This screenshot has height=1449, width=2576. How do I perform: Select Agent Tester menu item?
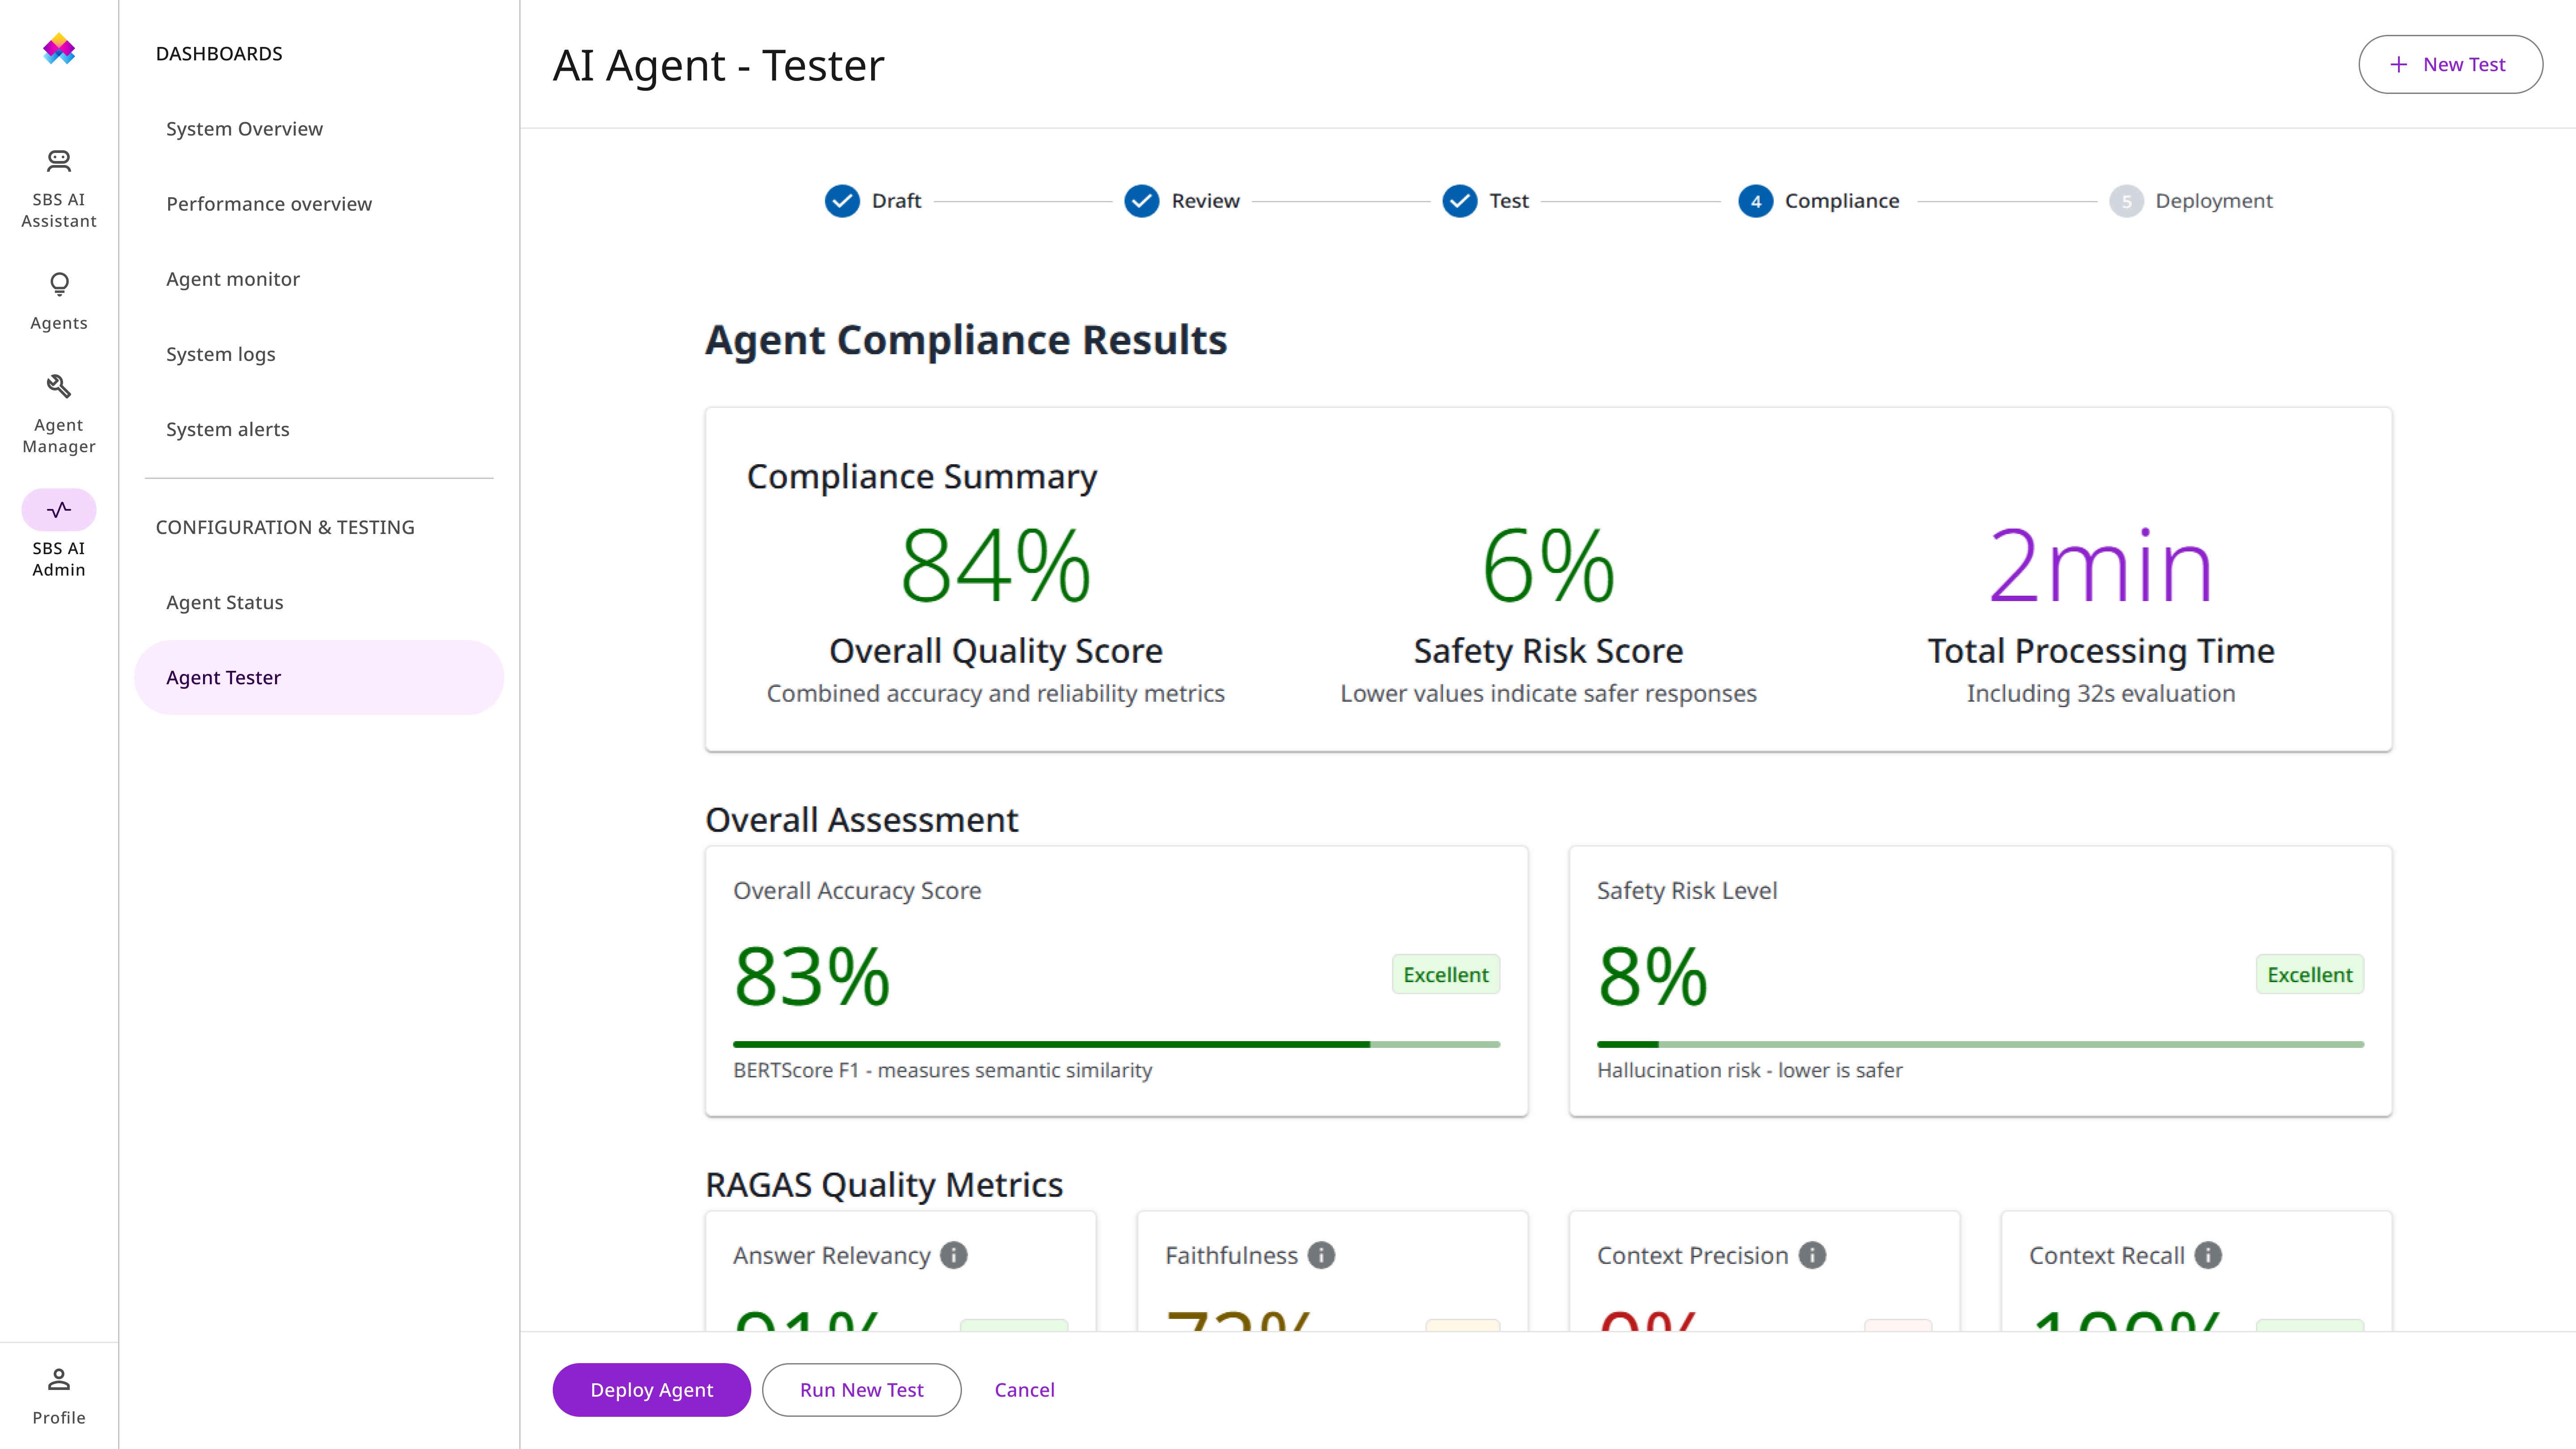(319, 677)
